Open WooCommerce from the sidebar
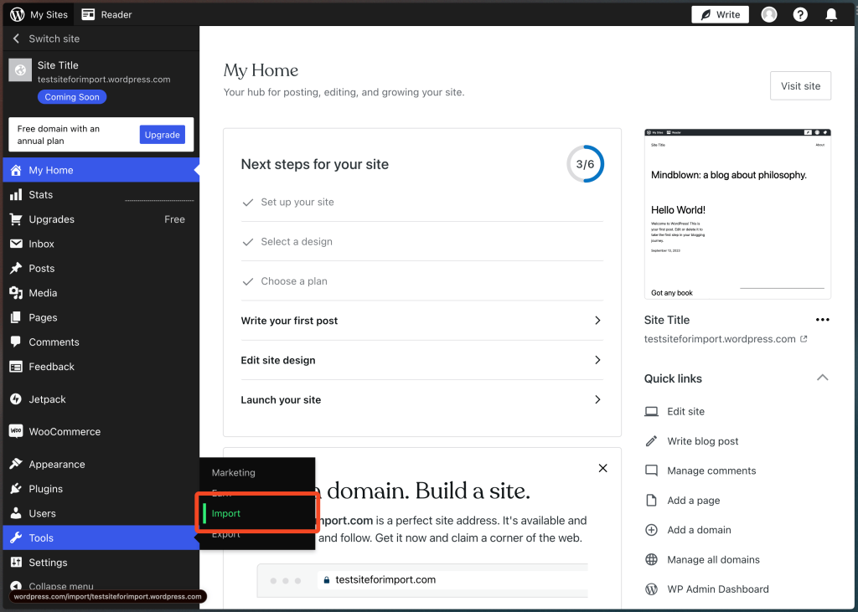This screenshot has height=612, width=858. coord(64,432)
